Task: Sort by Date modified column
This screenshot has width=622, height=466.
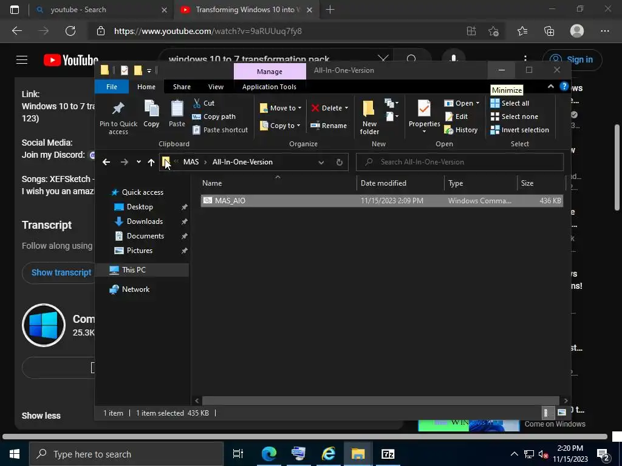Action: [x=400, y=183]
